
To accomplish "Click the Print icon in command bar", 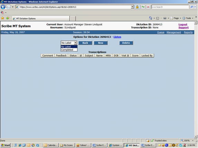I will 165,18.
